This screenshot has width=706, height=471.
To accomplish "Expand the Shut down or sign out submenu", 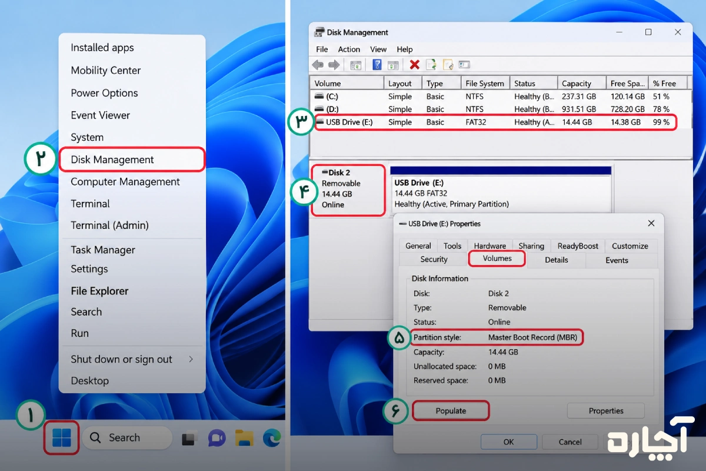I will [191, 359].
